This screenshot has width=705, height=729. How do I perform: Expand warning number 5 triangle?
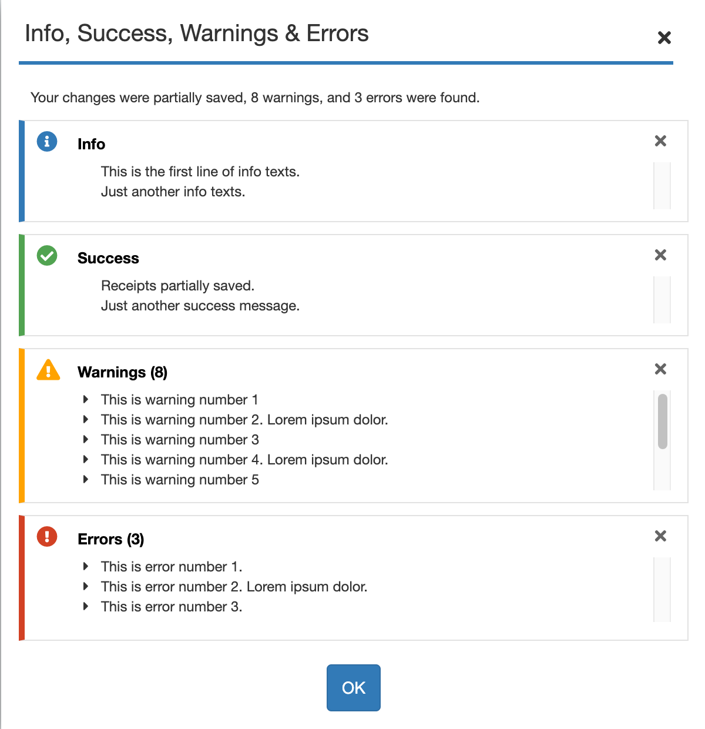[x=86, y=480]
